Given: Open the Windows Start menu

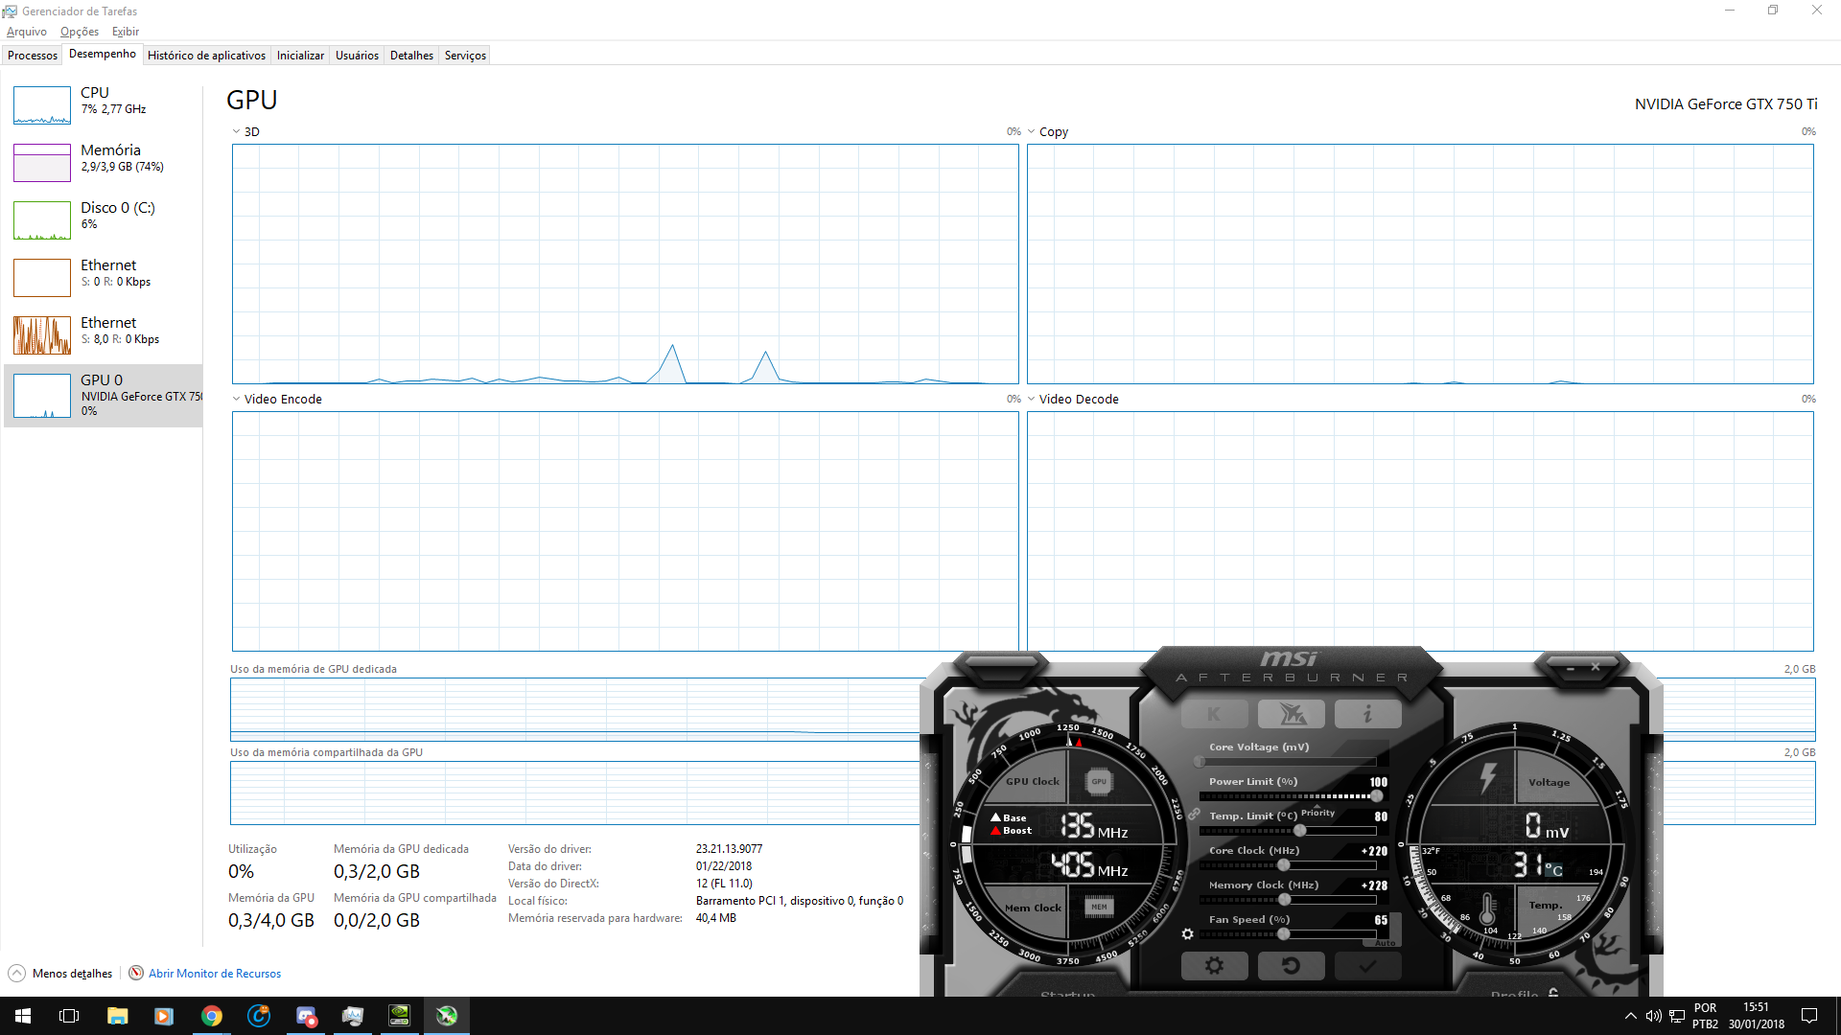Looking at the screenshot, I should tap(23, 1016).
